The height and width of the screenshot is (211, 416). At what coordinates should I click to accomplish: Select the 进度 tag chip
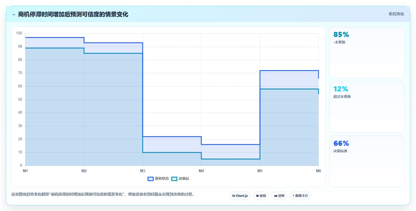tap(279, 196)
